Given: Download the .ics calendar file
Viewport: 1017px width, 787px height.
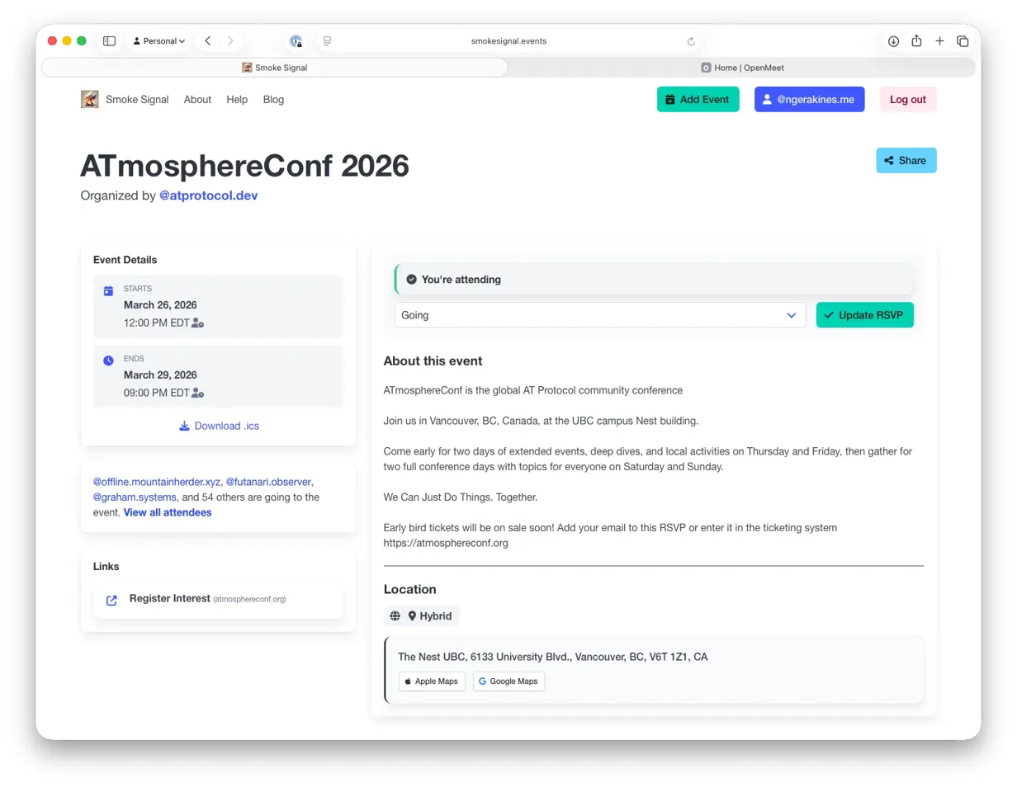Looking at the screenshot, I should coord(219,426).
